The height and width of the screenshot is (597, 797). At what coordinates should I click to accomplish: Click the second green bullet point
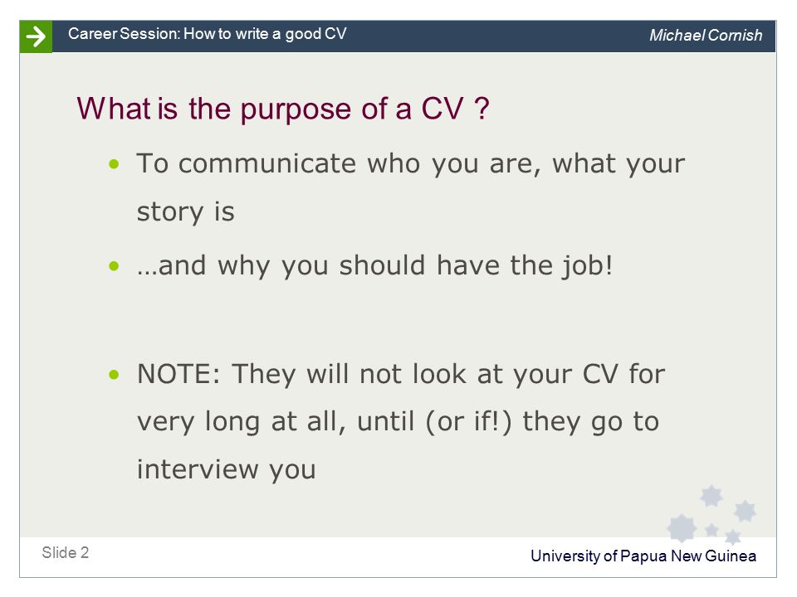pos(114,266)
